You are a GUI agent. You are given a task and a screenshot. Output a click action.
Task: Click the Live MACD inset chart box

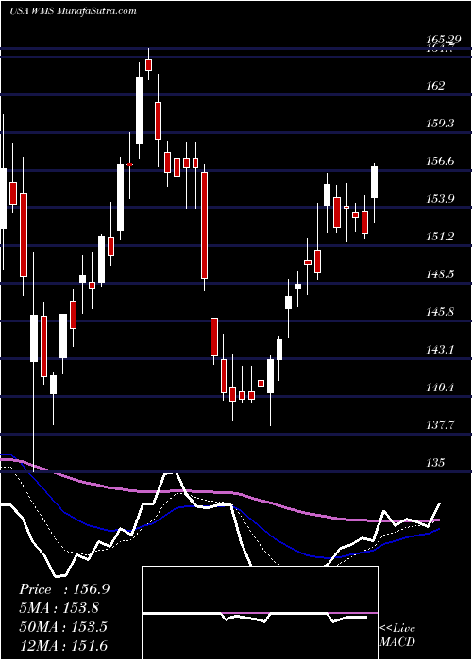(x=261, y=613)
